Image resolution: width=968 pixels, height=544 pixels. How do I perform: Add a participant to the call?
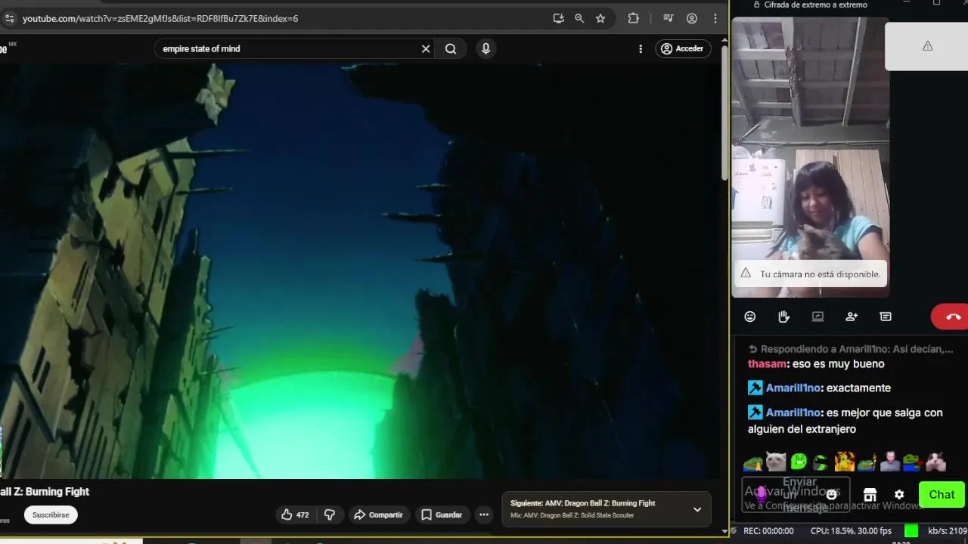click(x=852, y=317)
